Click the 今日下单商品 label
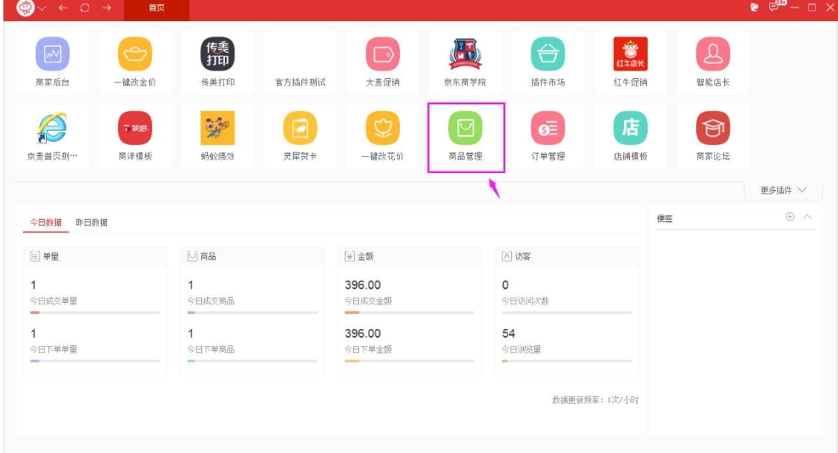 tap(211, 350)
